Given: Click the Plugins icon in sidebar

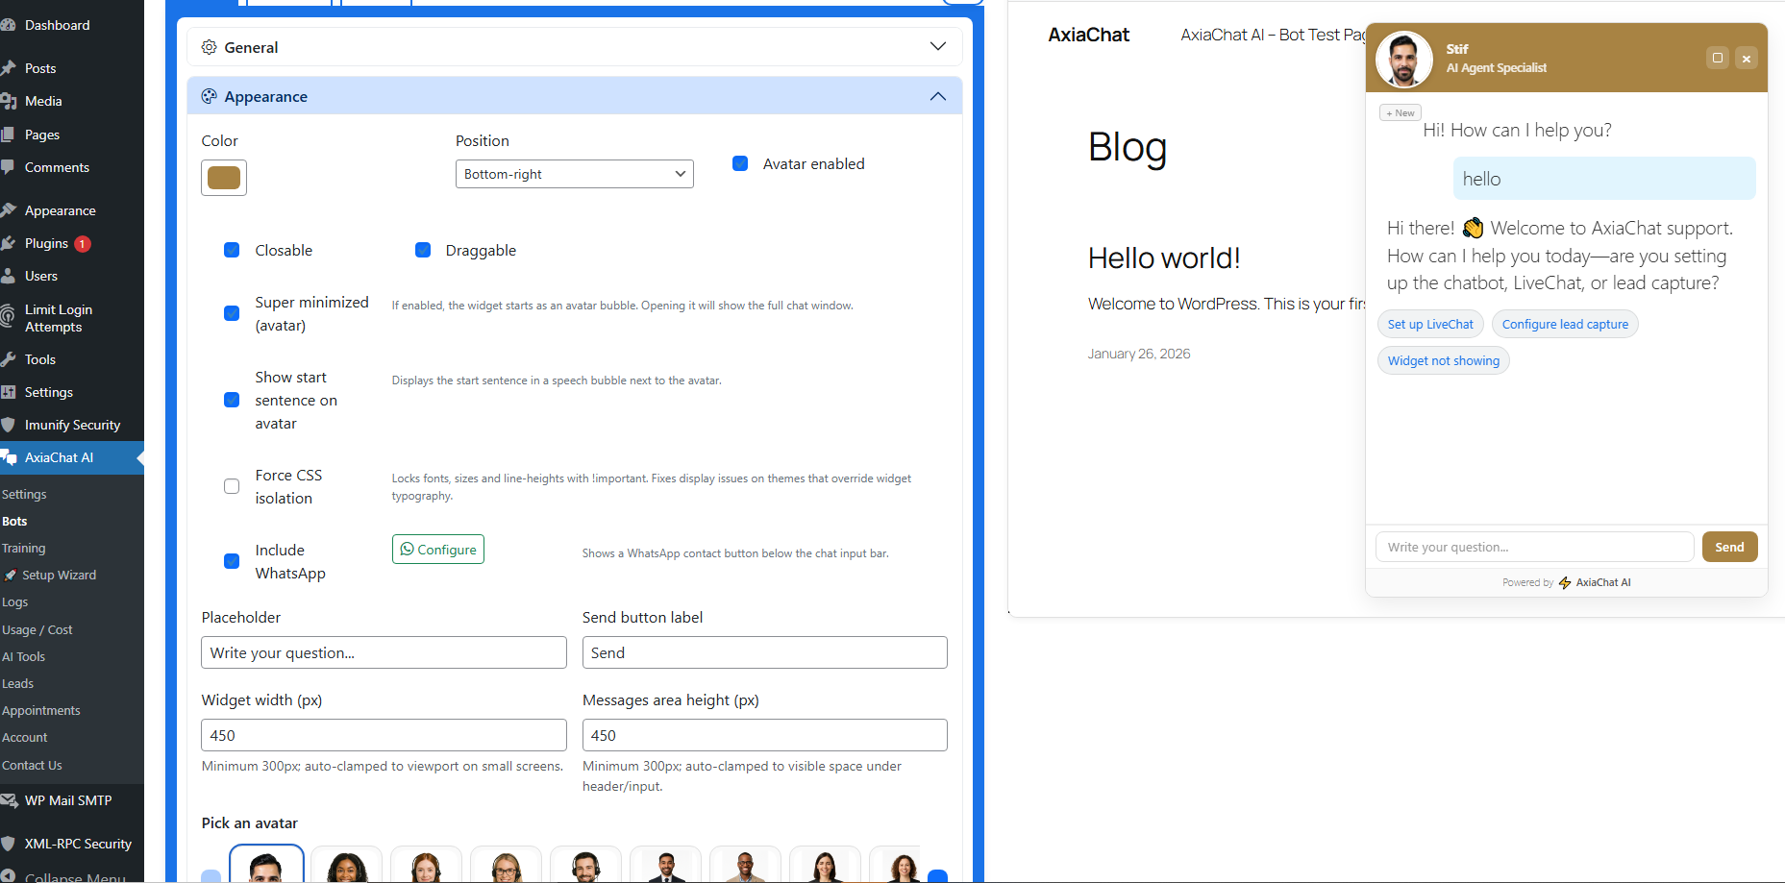Looking at the screenshot, I should 9,243.
